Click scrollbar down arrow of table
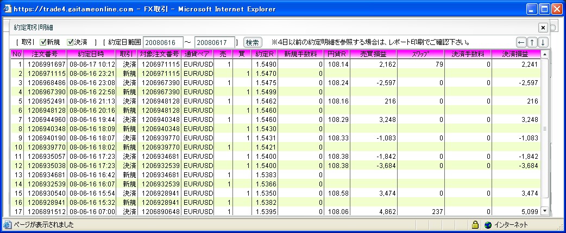 coord(545,211)
